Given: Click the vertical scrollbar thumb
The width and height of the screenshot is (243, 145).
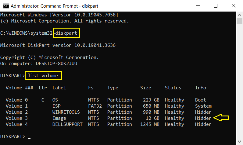Looking at the screenshot, I should pos(239,21).
